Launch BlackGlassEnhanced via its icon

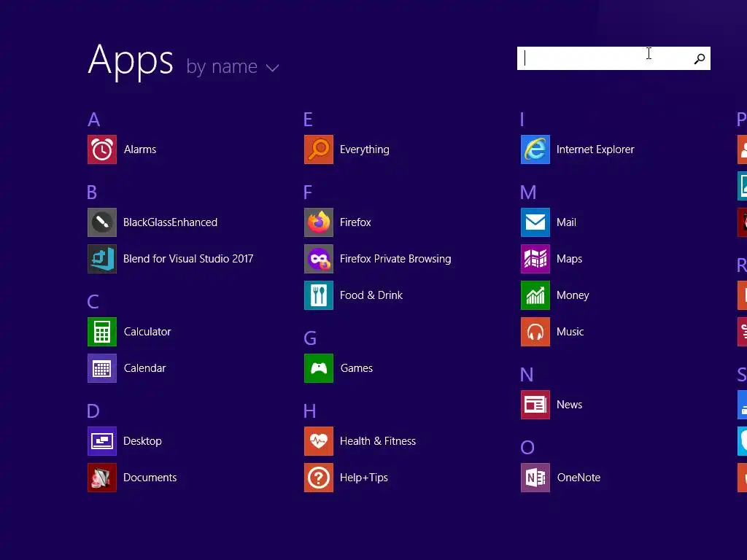pos(102,222)
